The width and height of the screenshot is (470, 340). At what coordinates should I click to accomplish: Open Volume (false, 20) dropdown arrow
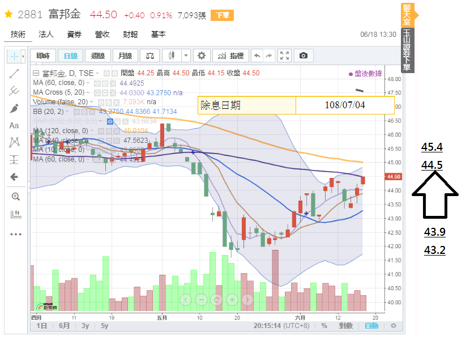point(91,102)
